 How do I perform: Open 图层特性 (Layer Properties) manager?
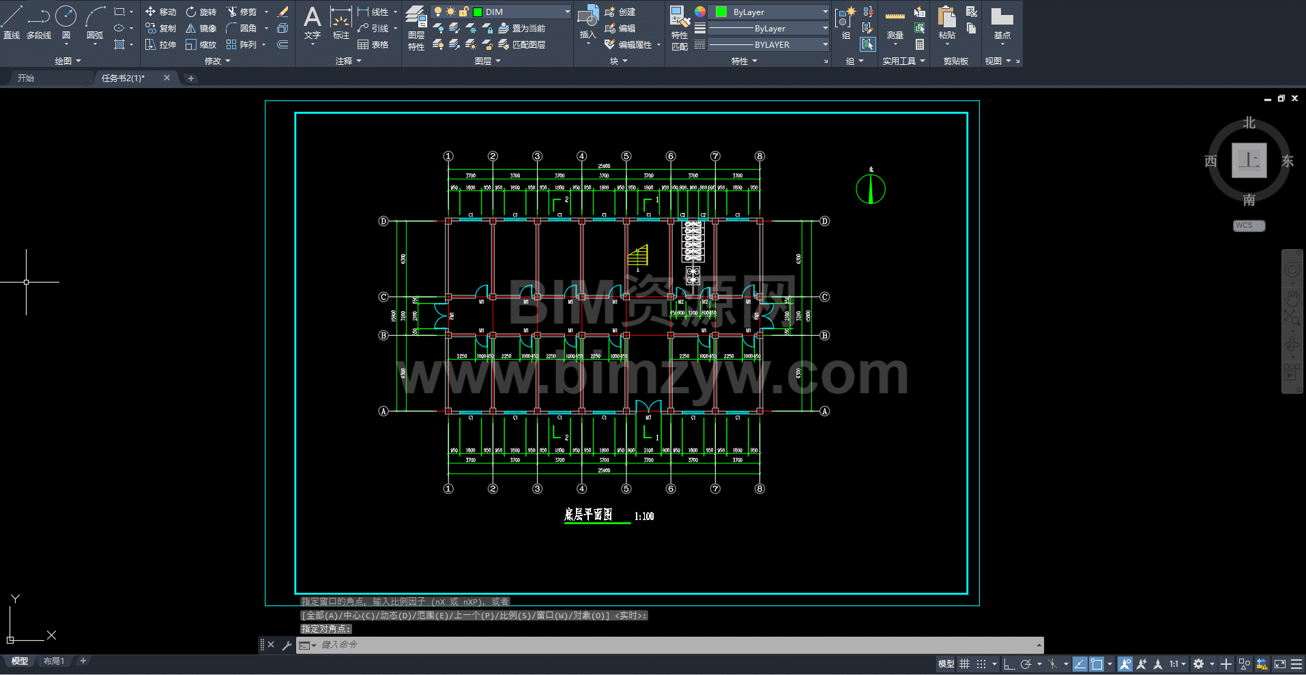(x=416, y=27)
